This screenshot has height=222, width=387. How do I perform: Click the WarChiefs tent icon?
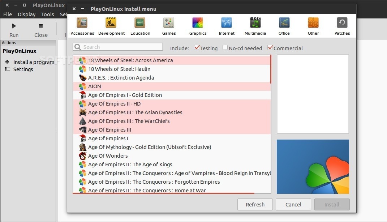click(82, 121)
